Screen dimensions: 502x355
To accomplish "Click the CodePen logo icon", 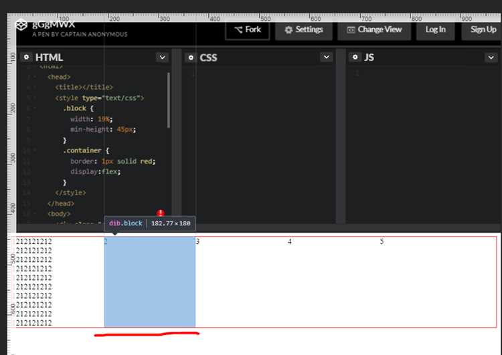I will 21,25.
